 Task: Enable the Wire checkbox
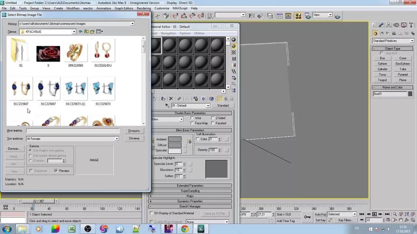[x=192, y=118]
